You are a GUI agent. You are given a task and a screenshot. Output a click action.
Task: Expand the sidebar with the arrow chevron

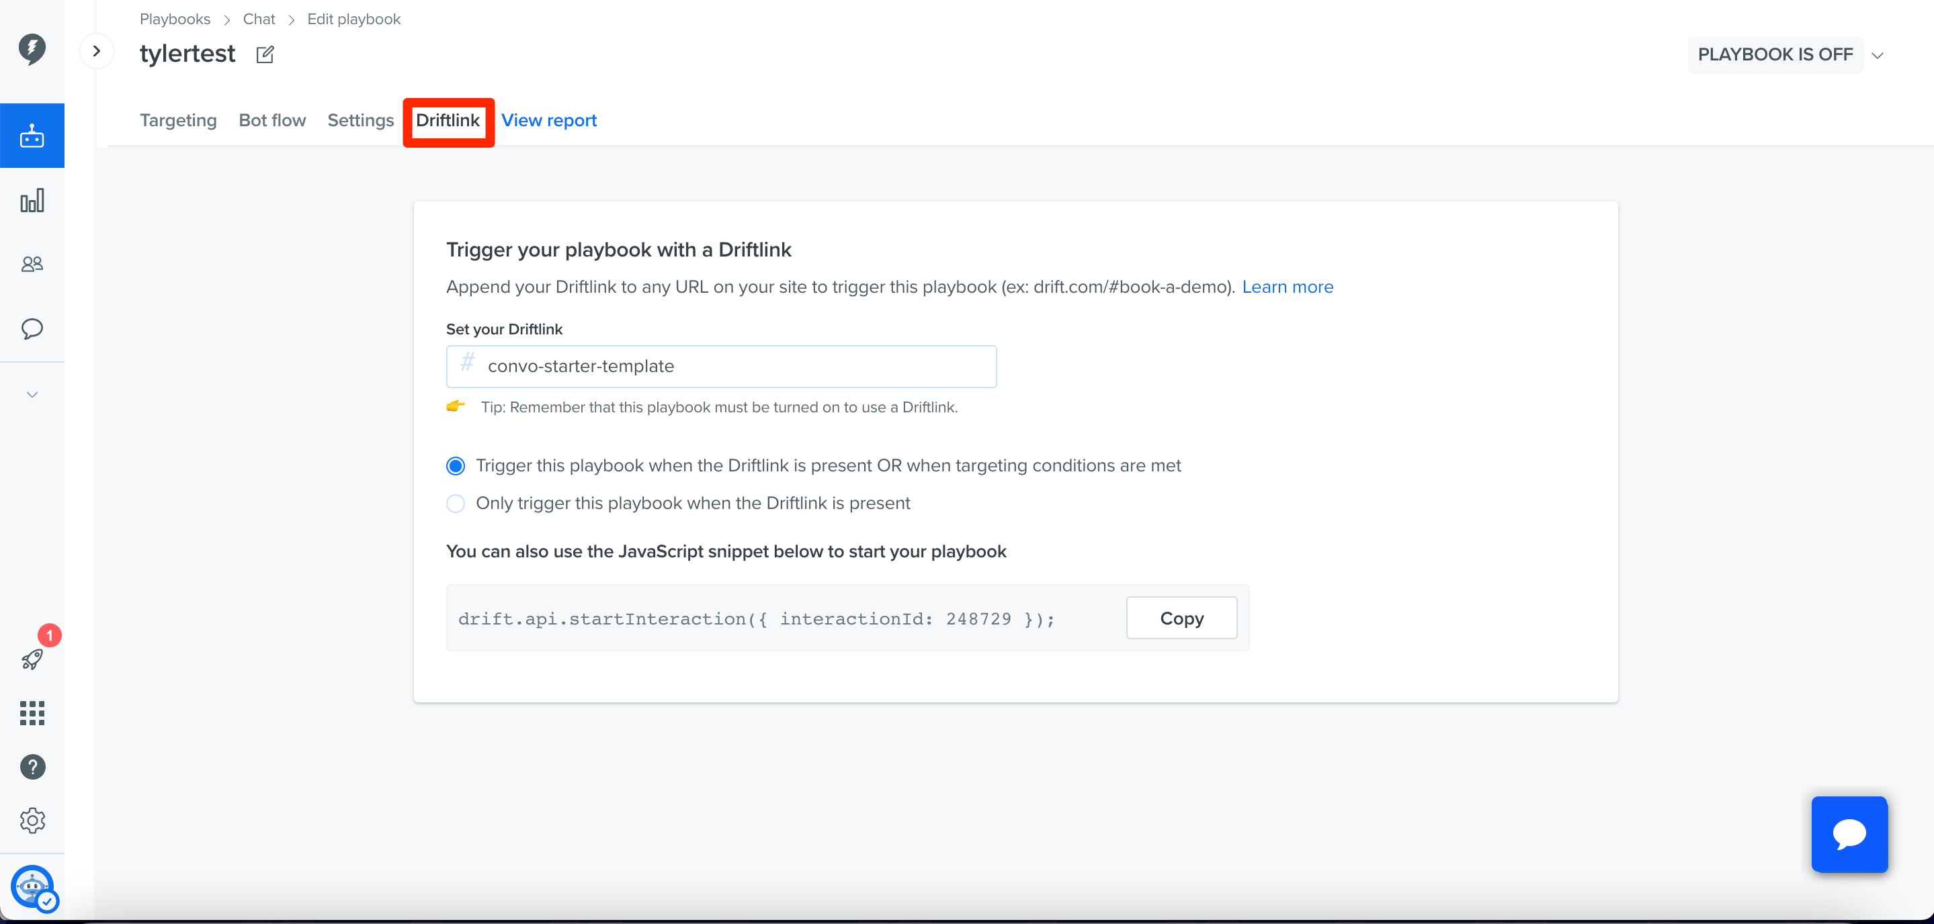[96, 51]
